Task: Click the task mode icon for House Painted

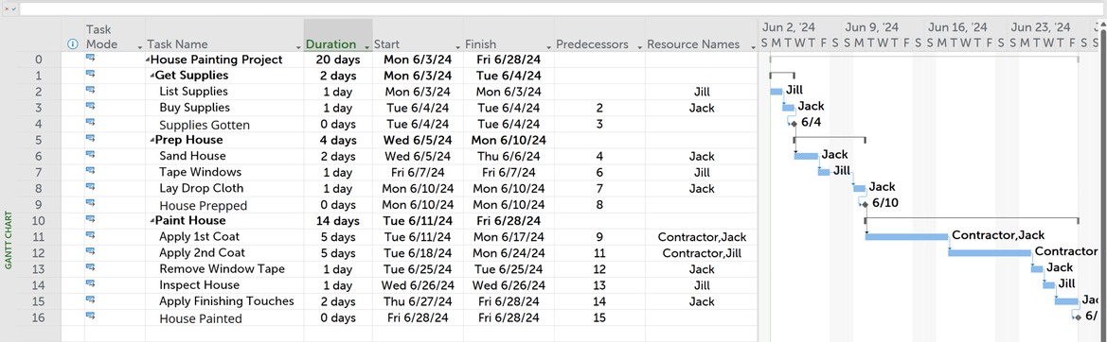Action: coord(90,316)
